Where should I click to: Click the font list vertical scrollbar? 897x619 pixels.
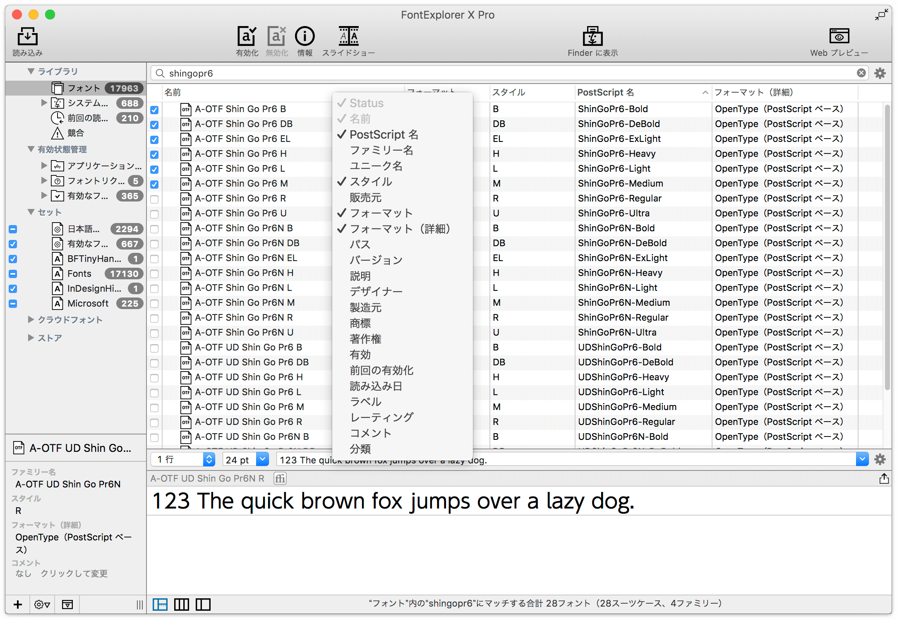coord(887,247)
